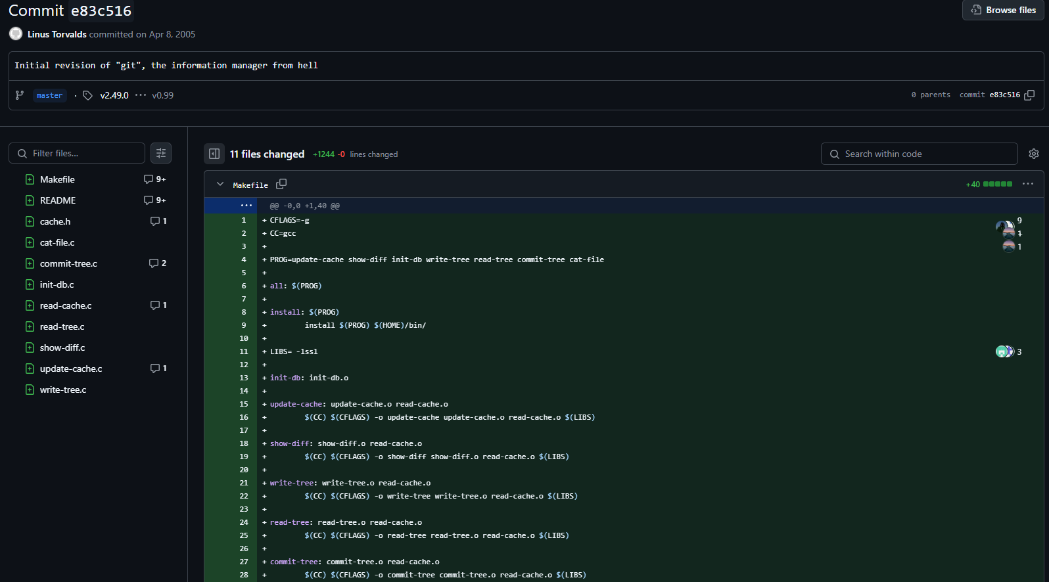Screen dimensions: 1049x582
Task: Click added-file icon next to show-diff.c
Action: coord(30,347)
